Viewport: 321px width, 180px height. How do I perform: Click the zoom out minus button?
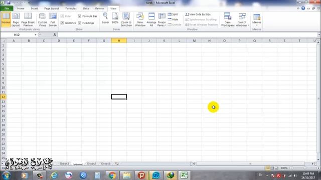coord(291,168)
